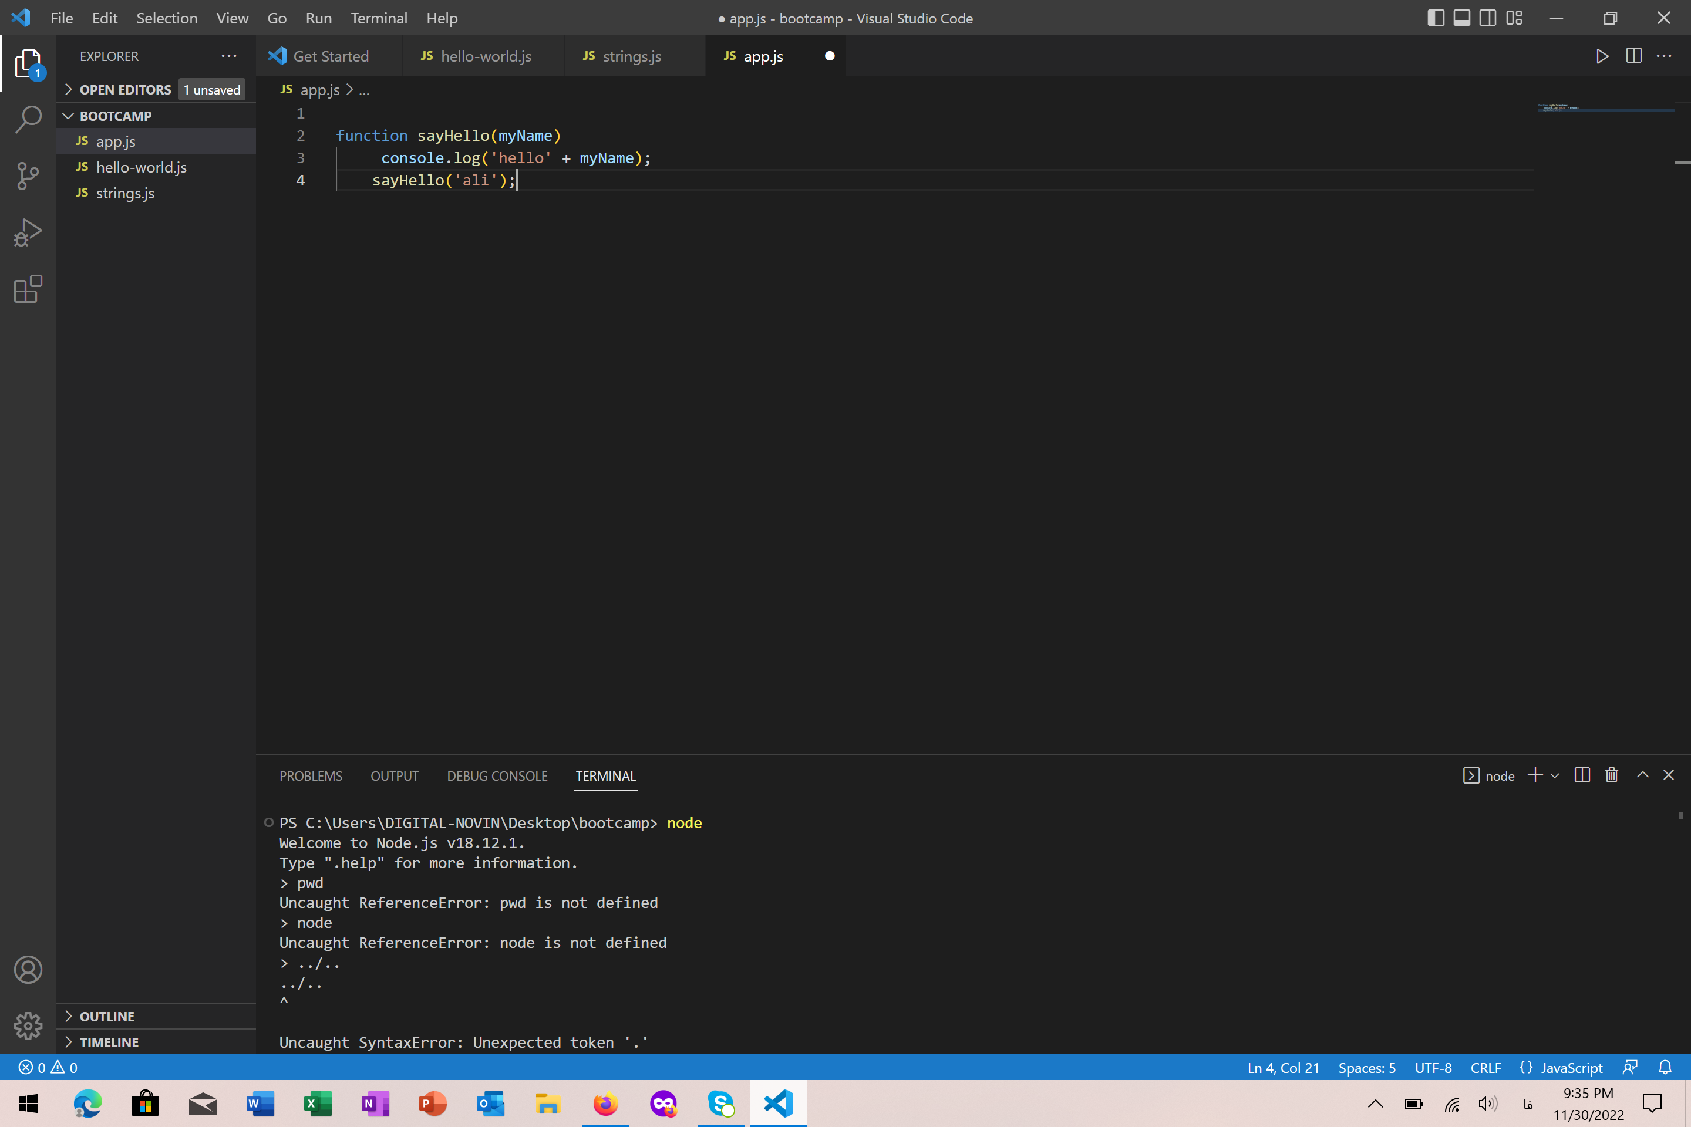
Task: Open the Extensions view
Action: tap(28, 289)
